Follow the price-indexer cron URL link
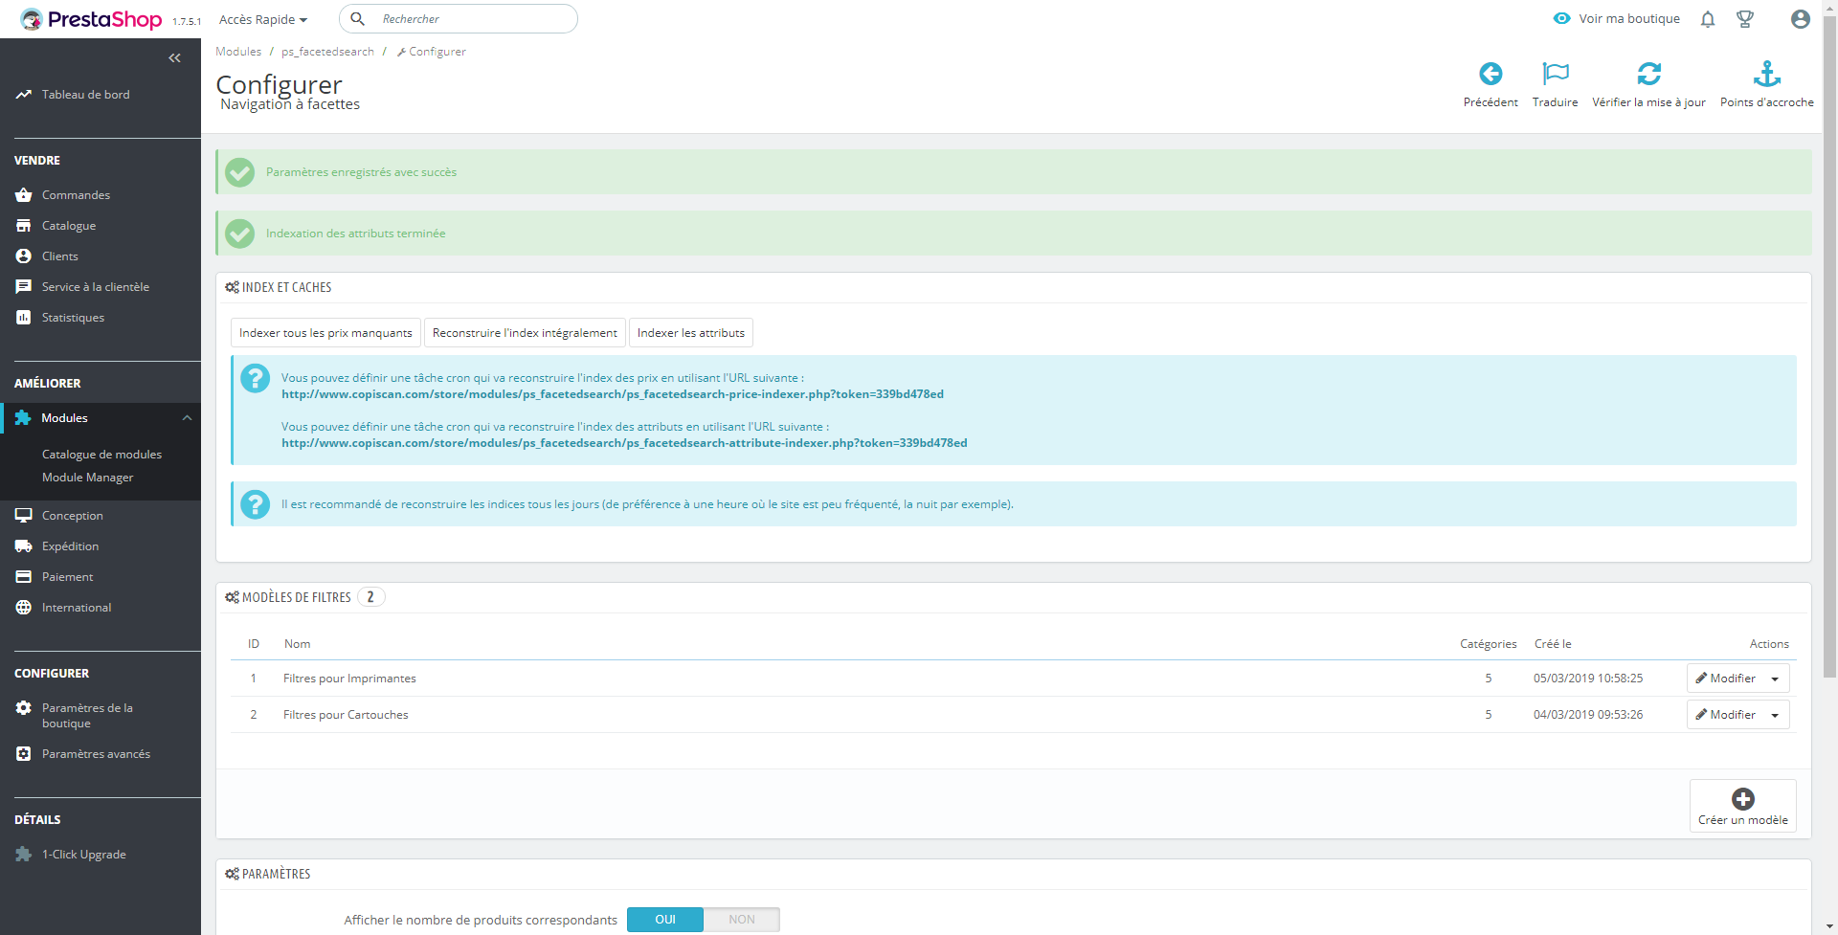This screenshot has height=935, width=1838. [x=613, y=394]
